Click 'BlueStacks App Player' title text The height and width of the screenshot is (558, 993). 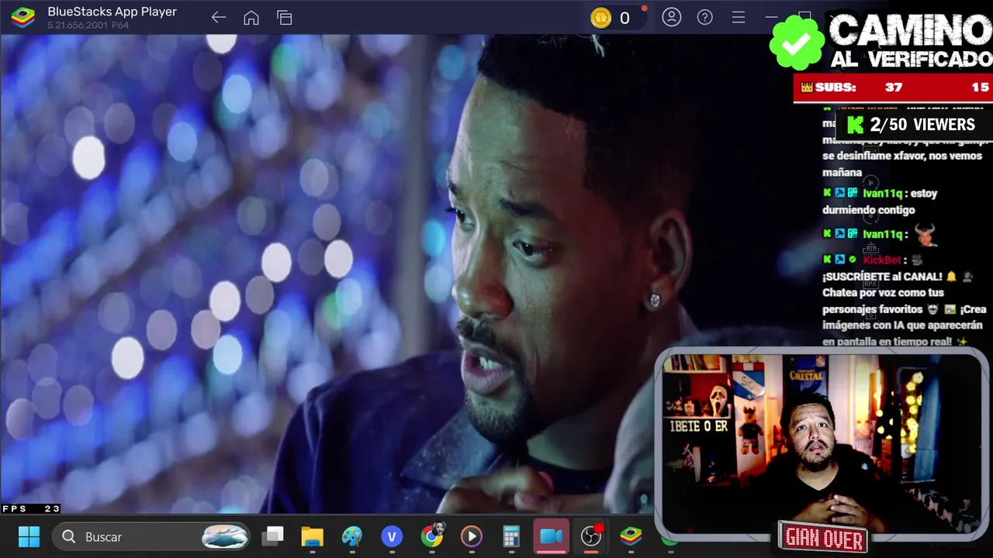112,12
